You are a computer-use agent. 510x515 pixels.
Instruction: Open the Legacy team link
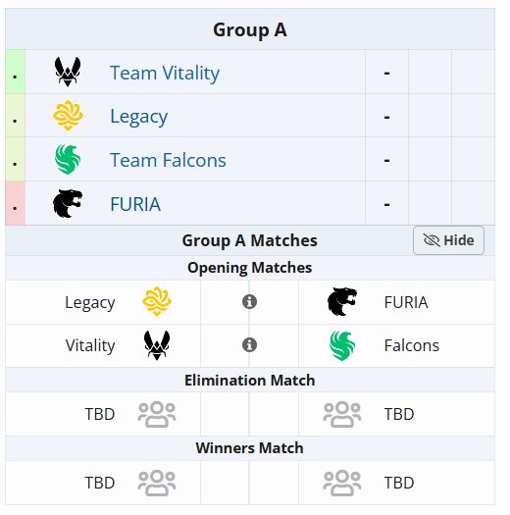point(139,117)
